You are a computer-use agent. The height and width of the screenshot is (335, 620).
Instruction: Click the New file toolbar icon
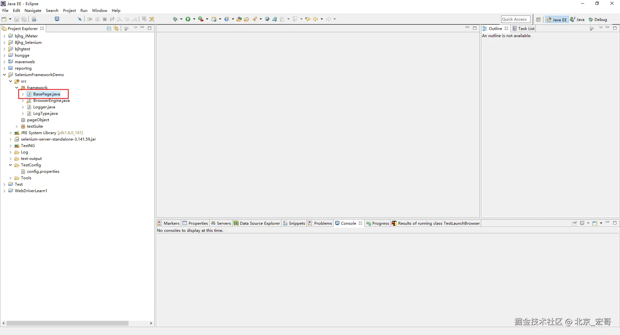4,19
